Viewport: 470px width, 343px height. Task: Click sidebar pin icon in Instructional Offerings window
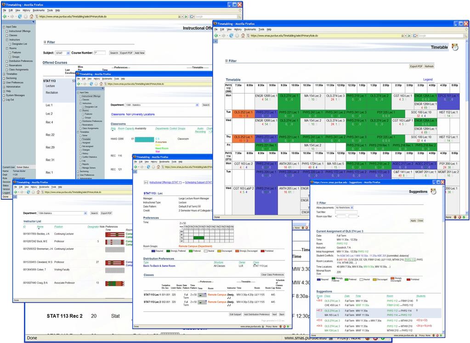point(33,22)
